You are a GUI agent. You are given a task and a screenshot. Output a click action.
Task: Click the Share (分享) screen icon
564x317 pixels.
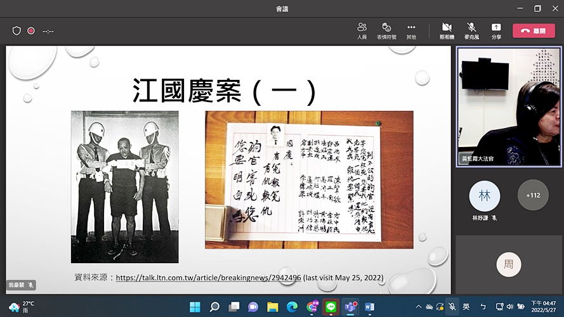pos(496,30)
